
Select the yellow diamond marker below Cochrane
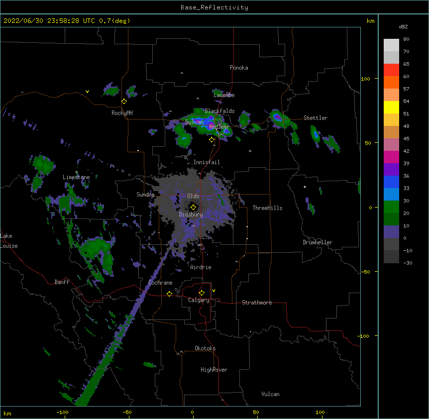(169, 294)
